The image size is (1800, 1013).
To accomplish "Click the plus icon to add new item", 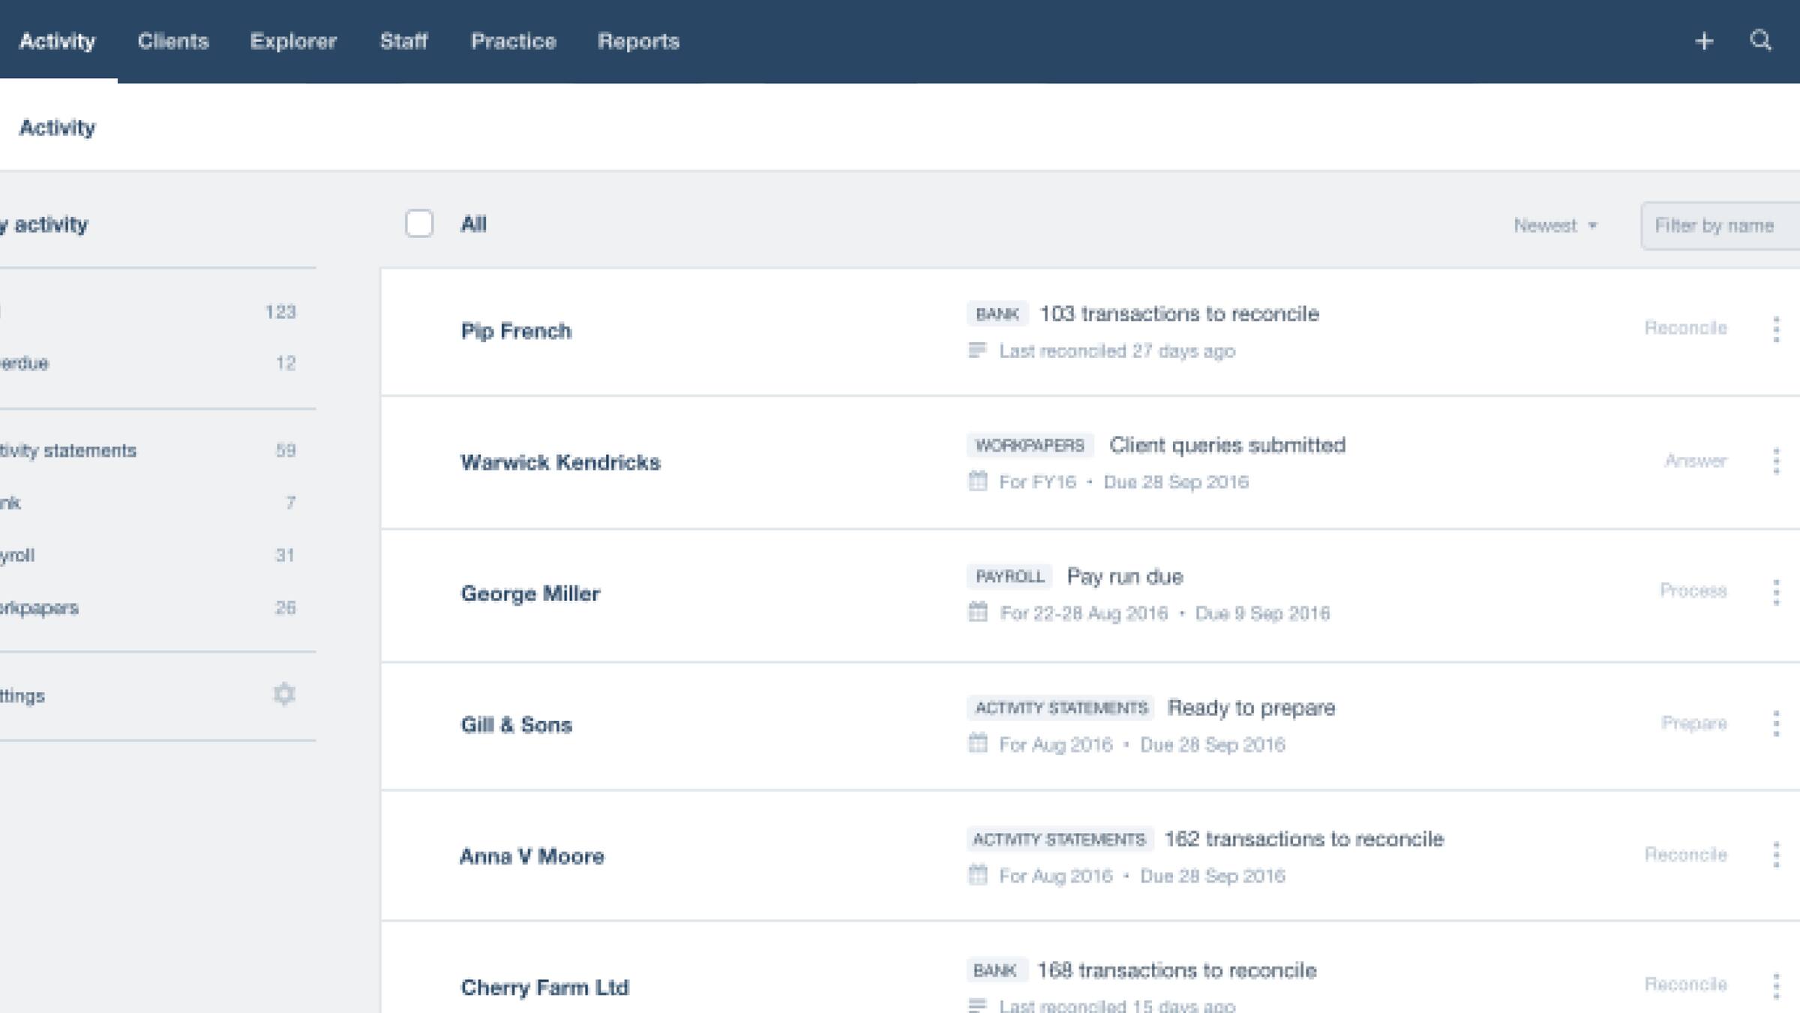I will (x=1705, y=41).
